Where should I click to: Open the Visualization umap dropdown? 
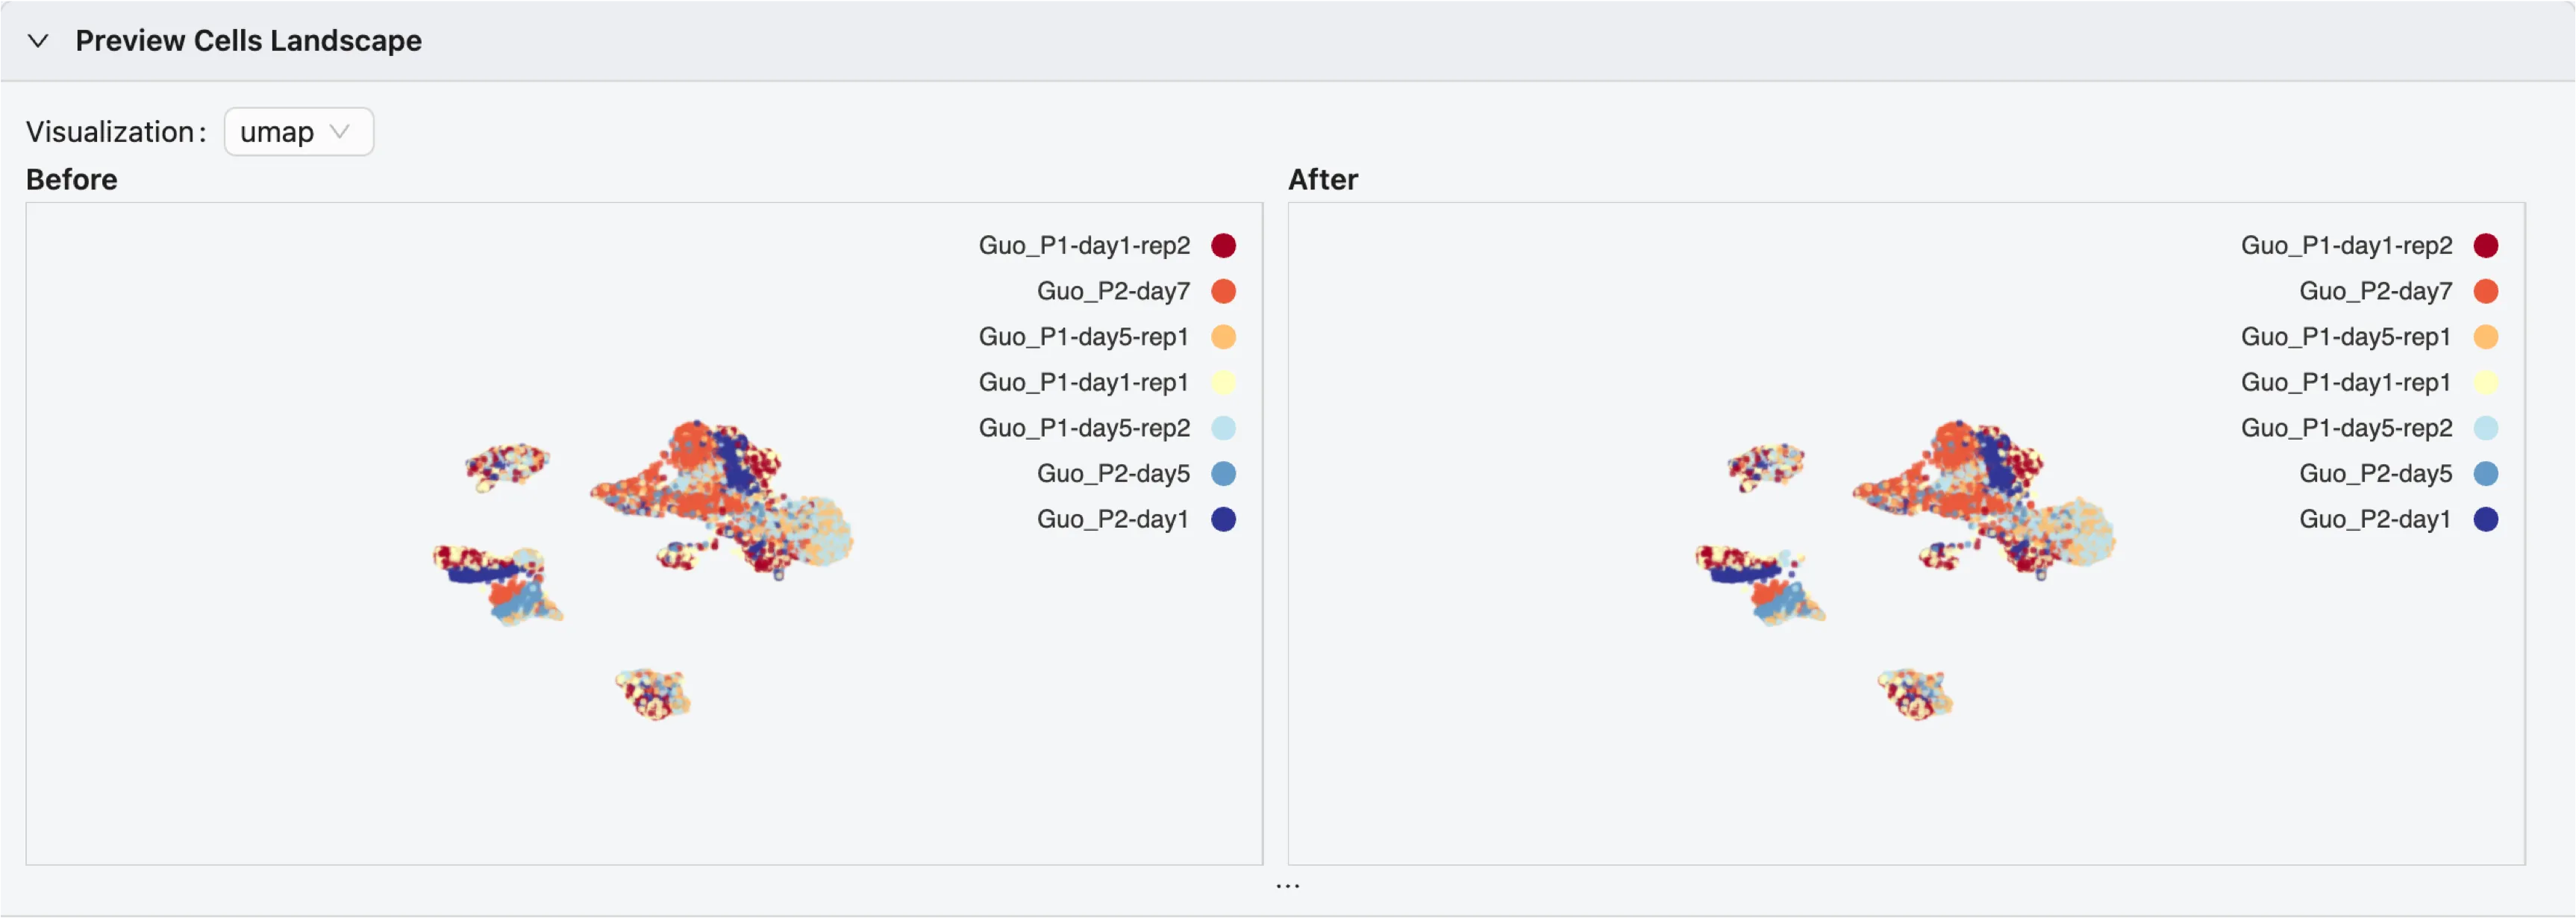click(x=298, y=132)
